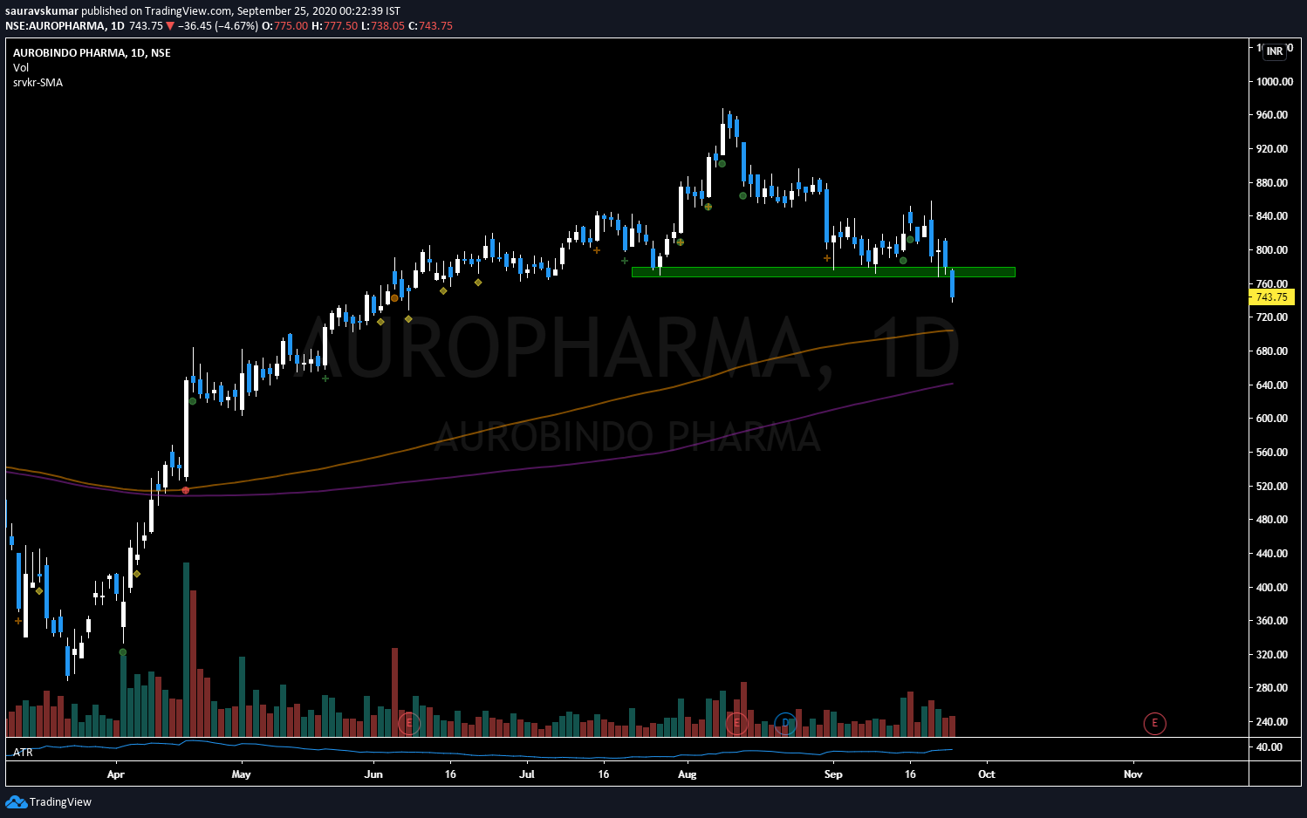Click the INR currency badge

pos(1275,51)
